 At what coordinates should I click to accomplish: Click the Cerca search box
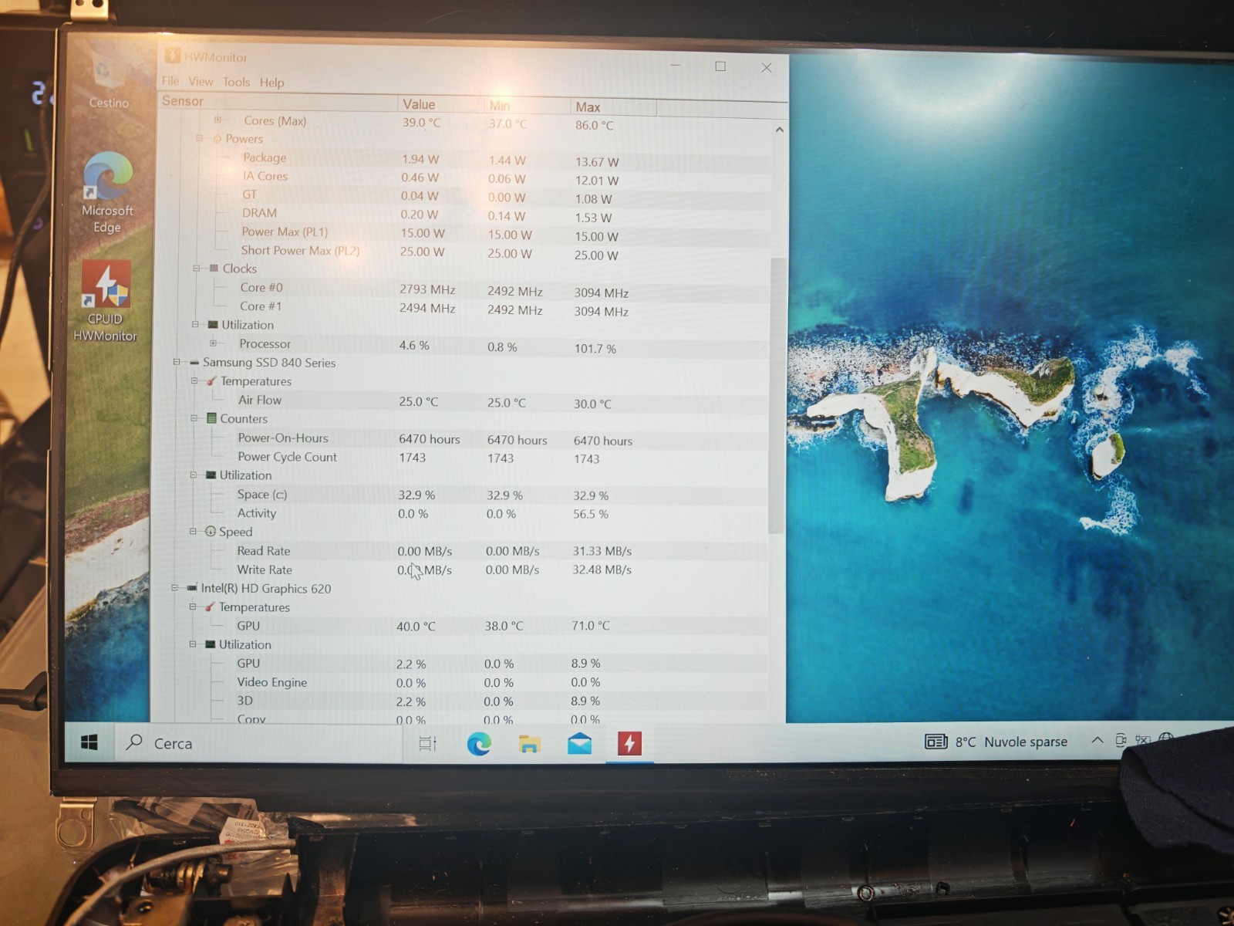click(x=258, y=743)
